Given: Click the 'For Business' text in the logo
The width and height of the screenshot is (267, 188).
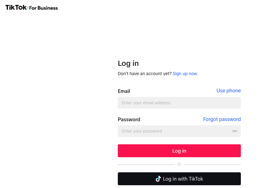Looking at the screenshot, I should click(x=43, y=8).
